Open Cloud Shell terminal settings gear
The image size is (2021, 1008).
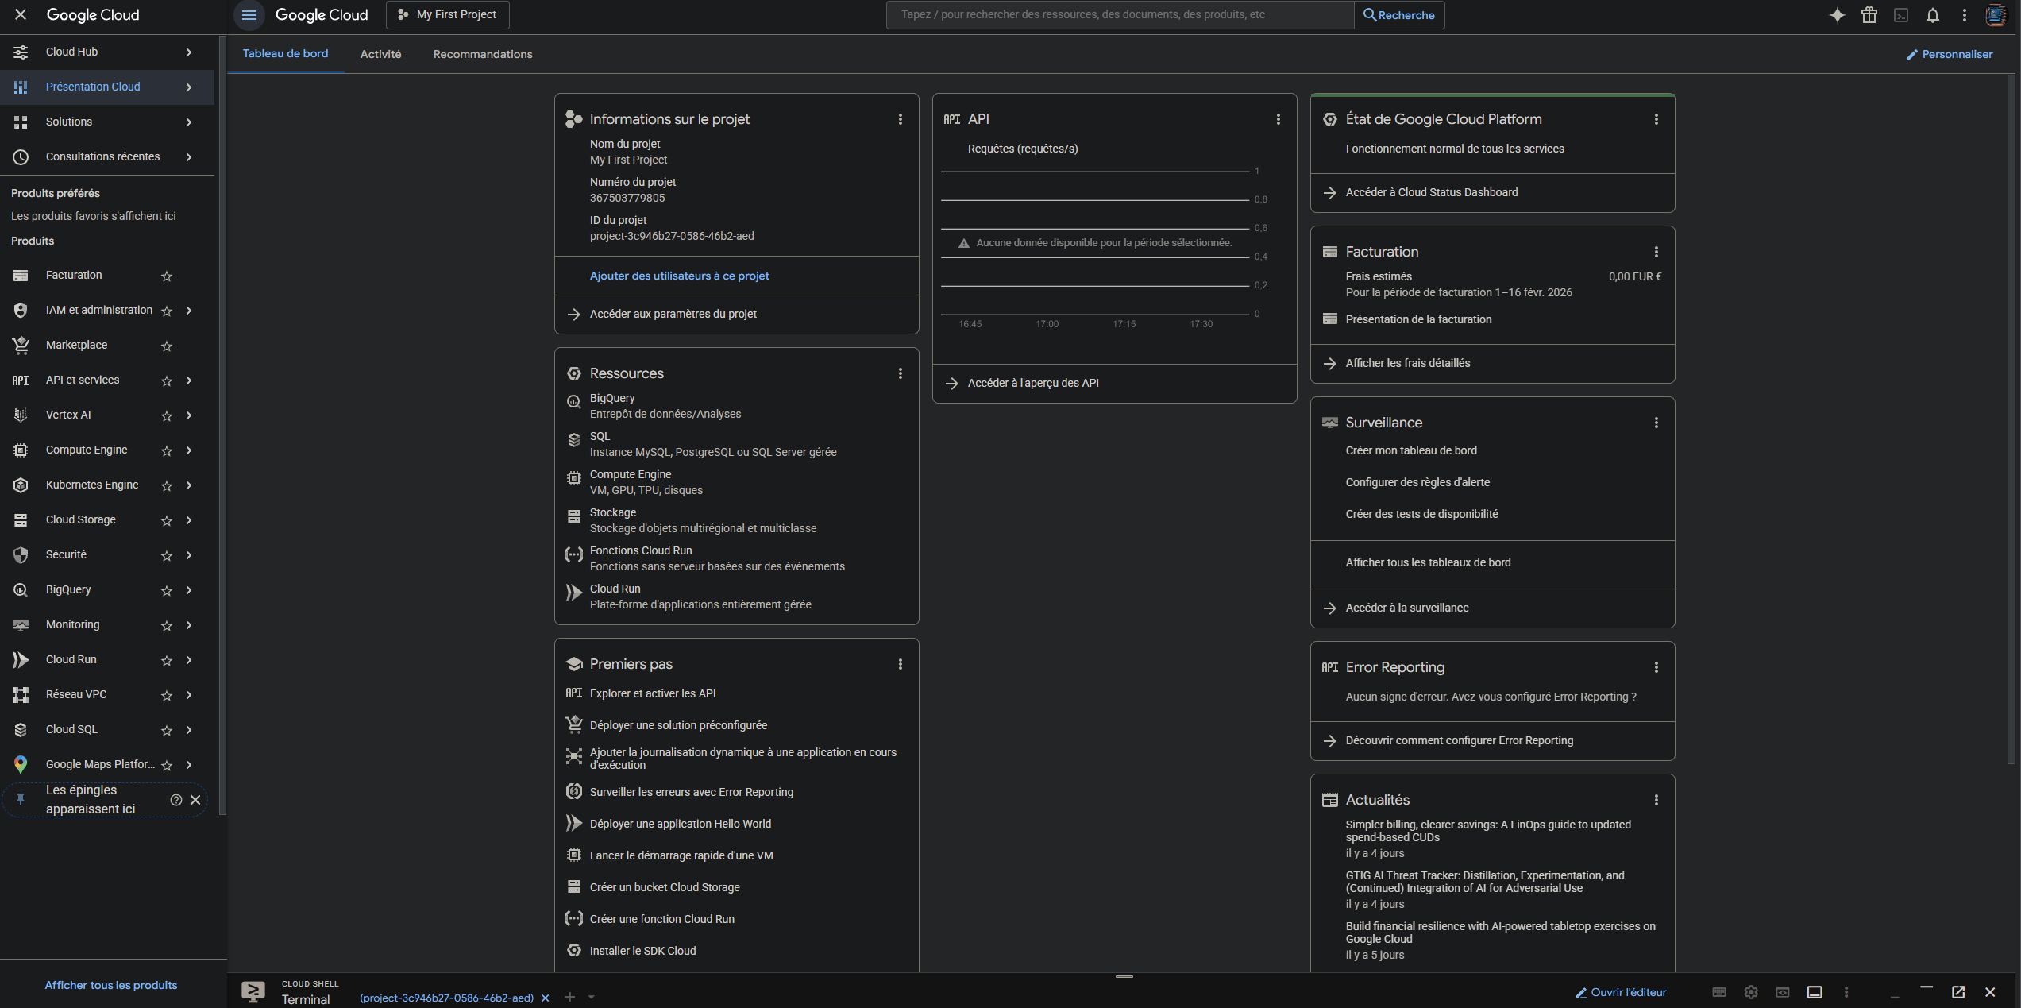[1750, 992]
